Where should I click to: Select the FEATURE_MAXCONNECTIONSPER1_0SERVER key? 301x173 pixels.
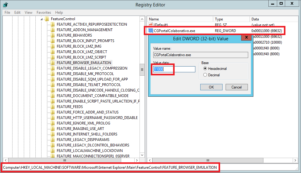click(93, 156)
